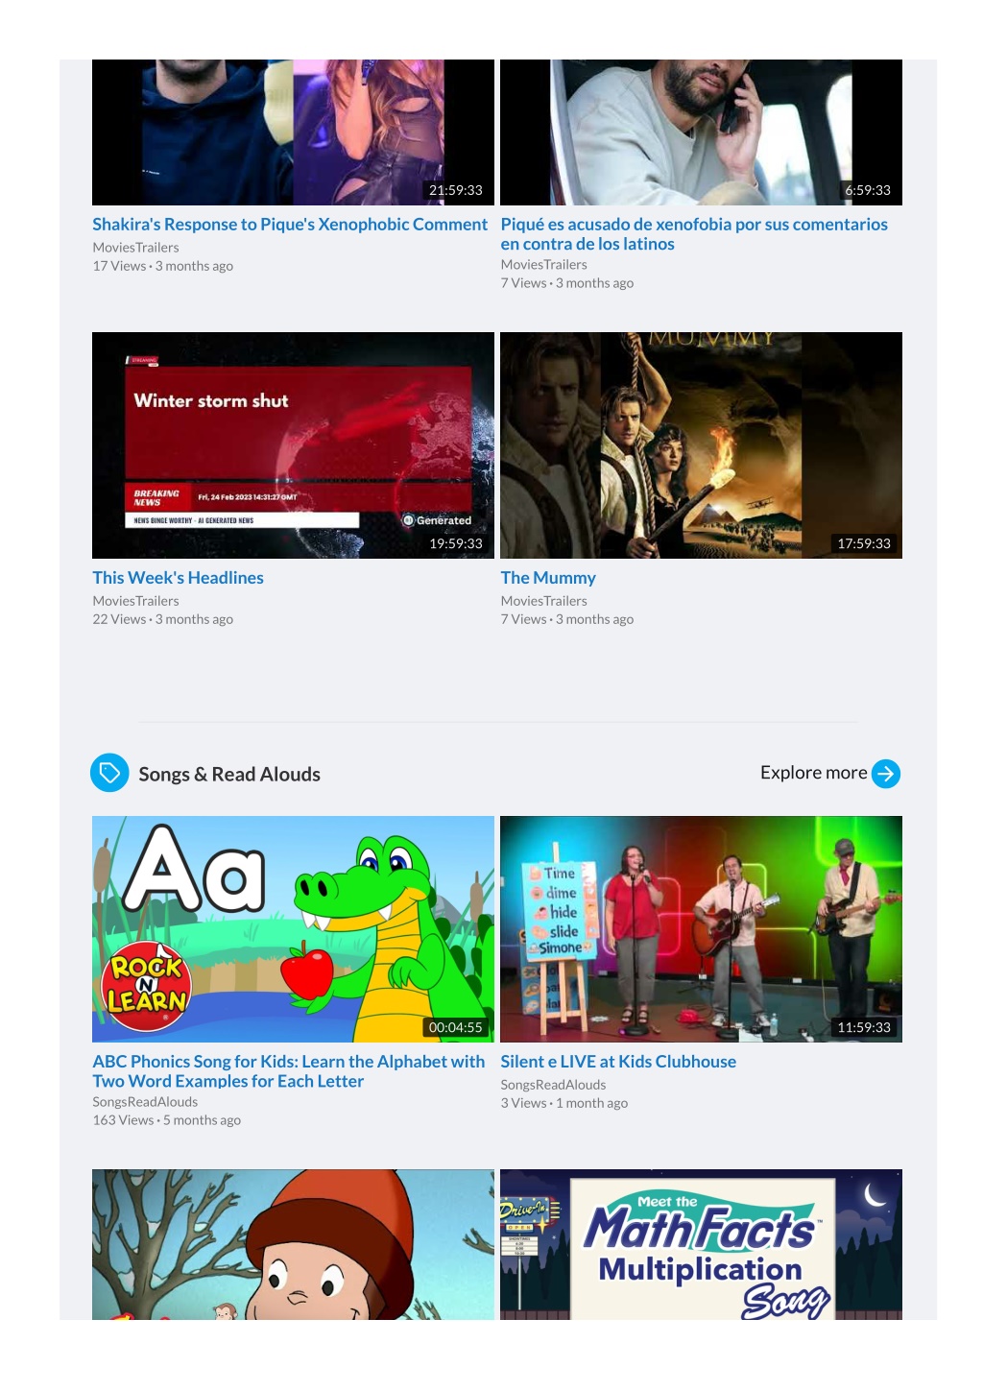Play the Rock N Learn alligator thumbnail
This screenshot has height=1391, width=983.
tap(293, 929)
